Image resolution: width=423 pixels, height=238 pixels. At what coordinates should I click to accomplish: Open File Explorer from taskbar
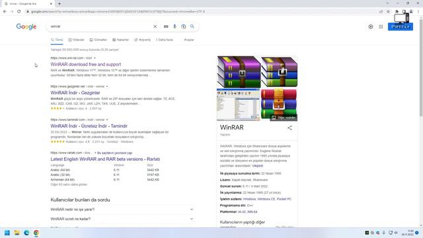17,233
